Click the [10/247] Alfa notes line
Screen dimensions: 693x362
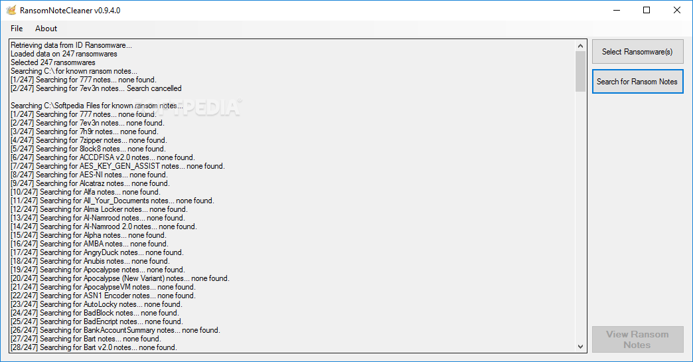pos(86,192)
